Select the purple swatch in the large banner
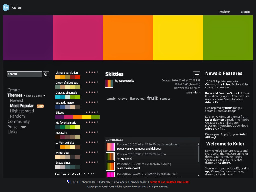Screen dimensions: 256x192 28,38
